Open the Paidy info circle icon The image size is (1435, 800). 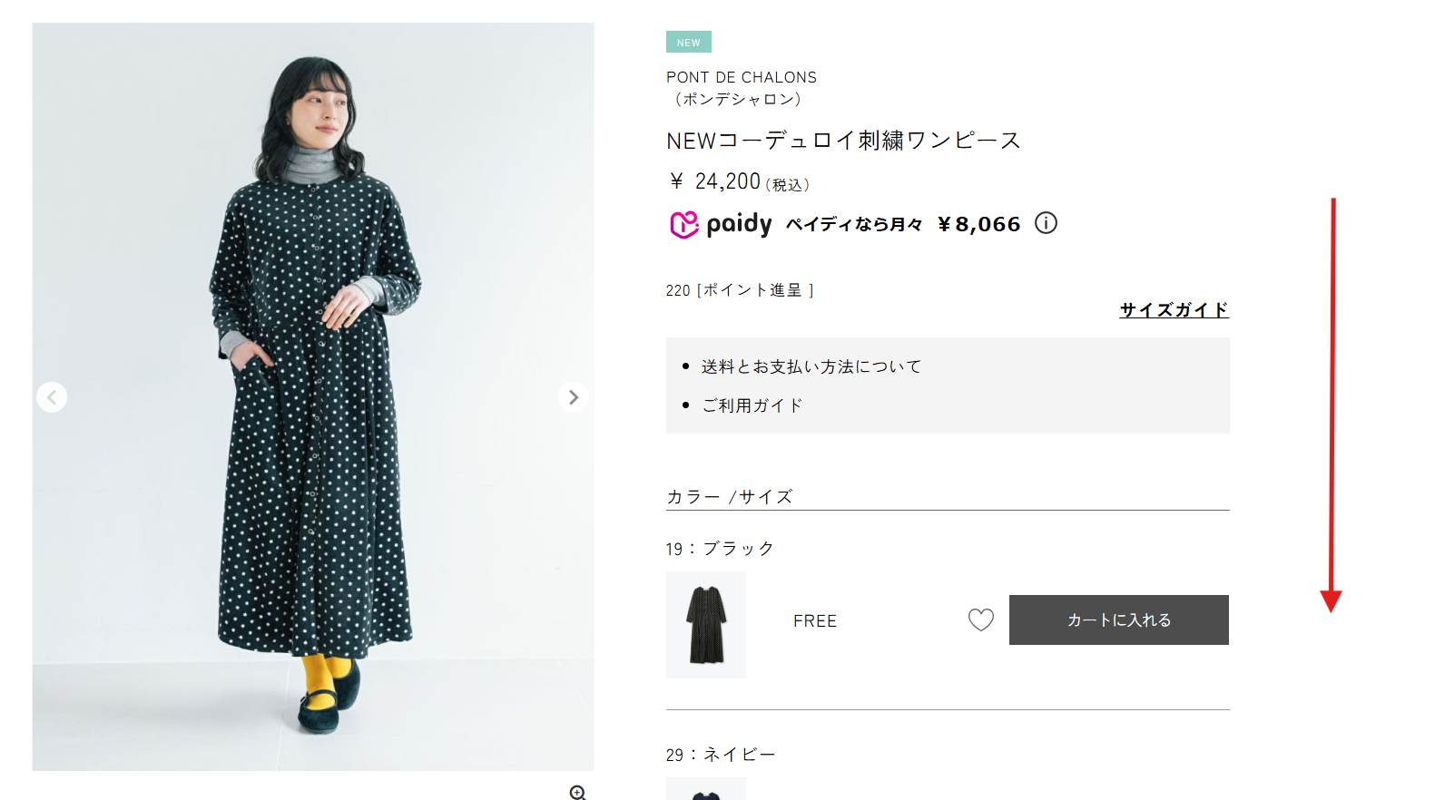point(1046,223)
